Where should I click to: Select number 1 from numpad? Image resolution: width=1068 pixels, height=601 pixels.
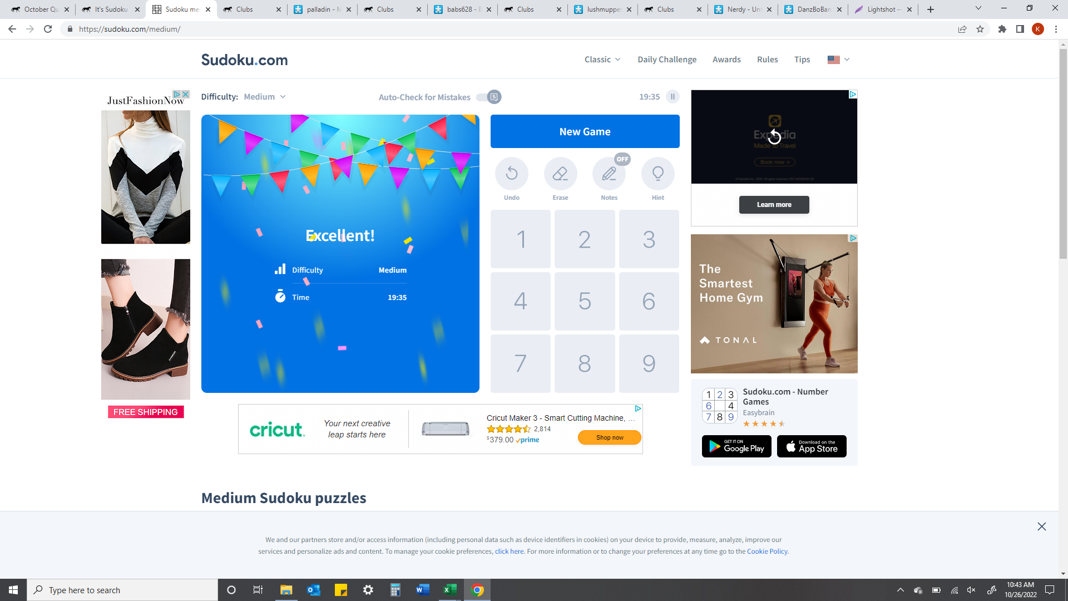pyautogui.click(x=521, y=239)
